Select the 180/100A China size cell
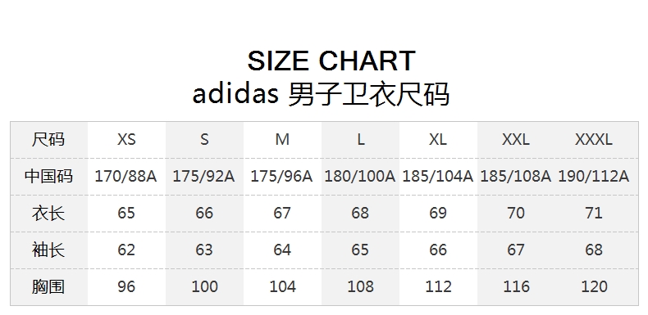Viewport: 648px width, 315px height. 360,177
